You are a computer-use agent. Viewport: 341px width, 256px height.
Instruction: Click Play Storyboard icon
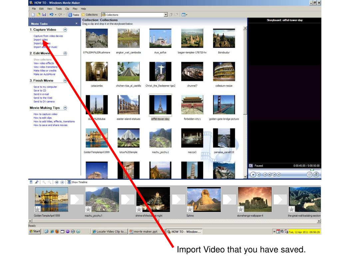[62, 182]
